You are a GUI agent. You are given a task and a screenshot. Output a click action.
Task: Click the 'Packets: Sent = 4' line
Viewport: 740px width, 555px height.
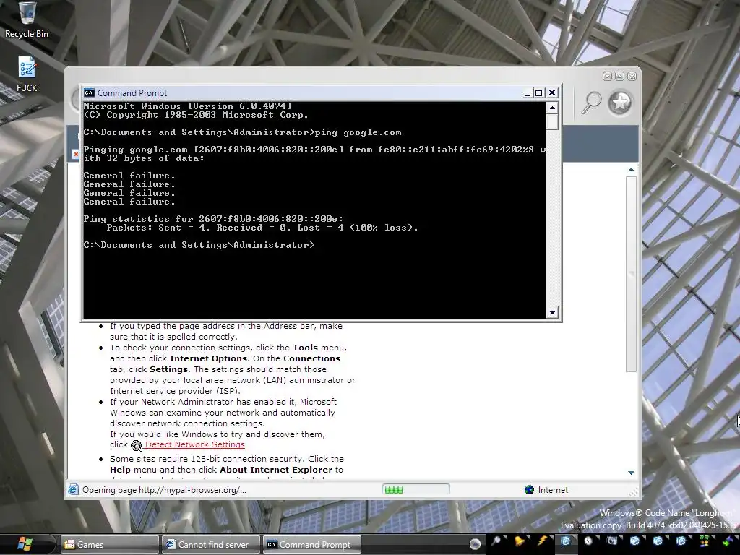pyautogui.click(x=262, y=228)
